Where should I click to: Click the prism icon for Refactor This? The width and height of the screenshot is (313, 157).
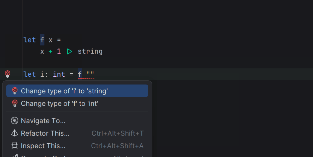pyautogui.click(x=14, y=133)
